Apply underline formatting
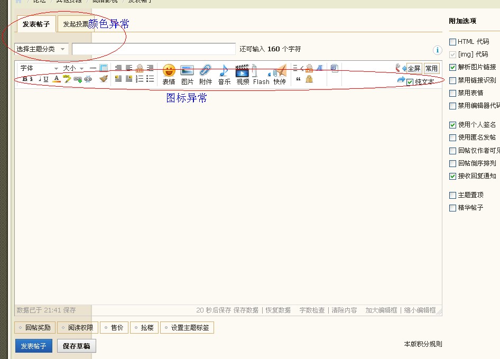The width and height of the screenshot is (500, 359). (x=46, y=79)
